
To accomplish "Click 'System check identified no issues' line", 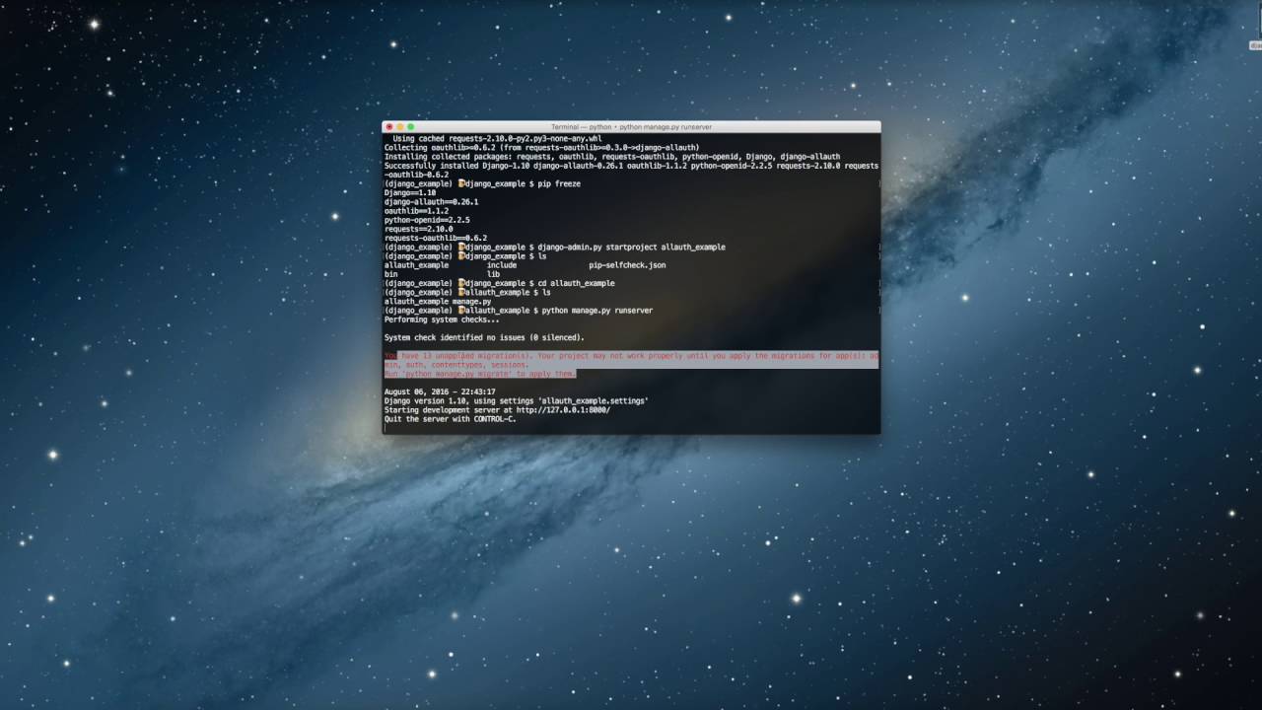I will [x=484, y=337].
